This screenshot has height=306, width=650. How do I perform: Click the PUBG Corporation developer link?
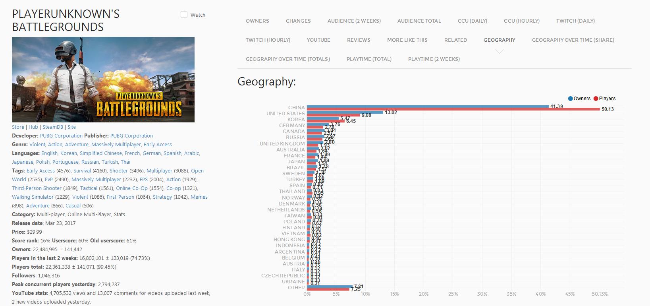[61, 136]
